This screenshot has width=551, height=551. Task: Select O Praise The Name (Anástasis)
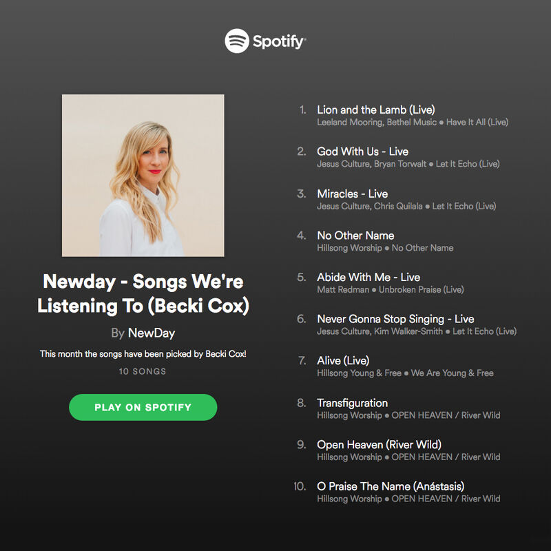point(391,486)
